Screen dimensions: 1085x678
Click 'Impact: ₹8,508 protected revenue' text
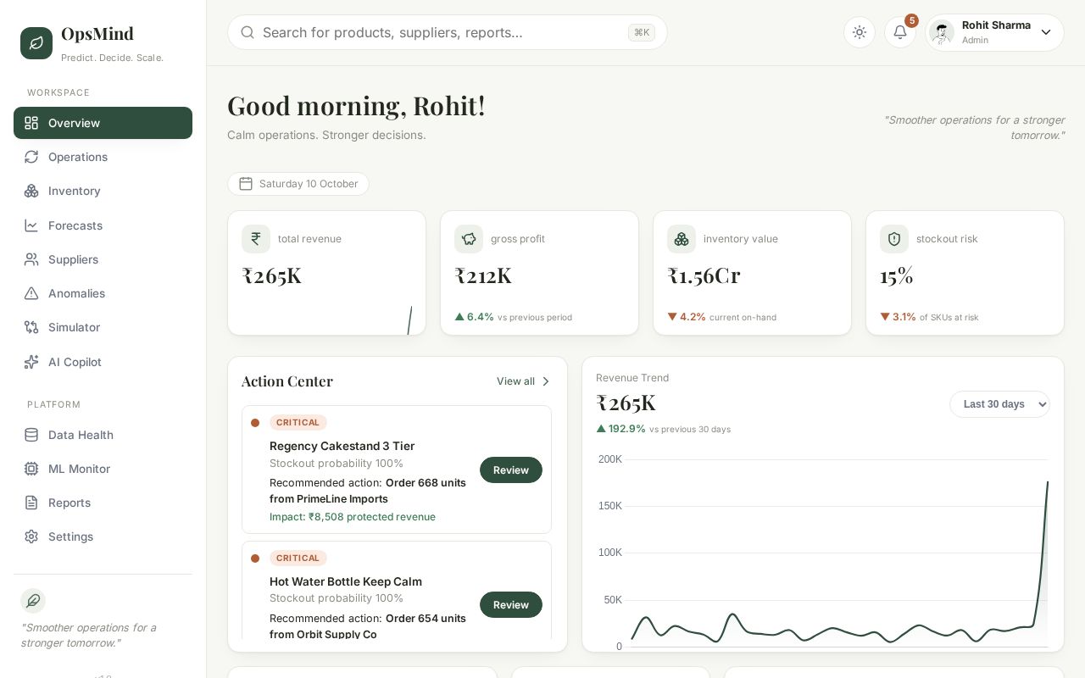(x=353, y=517)
